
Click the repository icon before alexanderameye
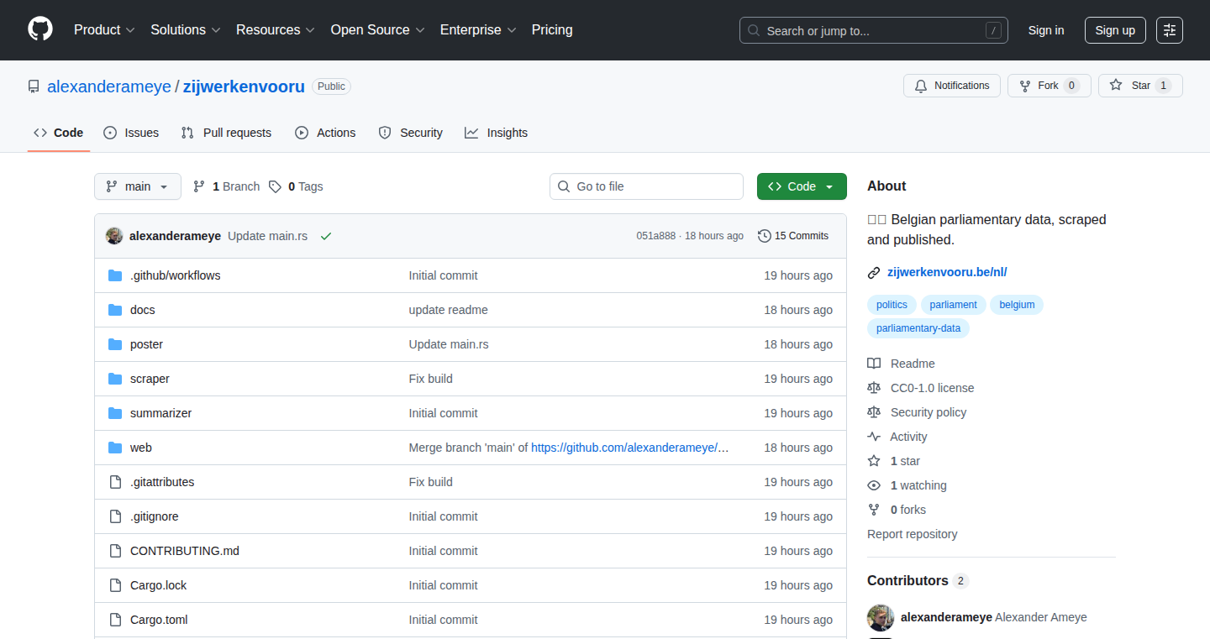click(34, 86)
